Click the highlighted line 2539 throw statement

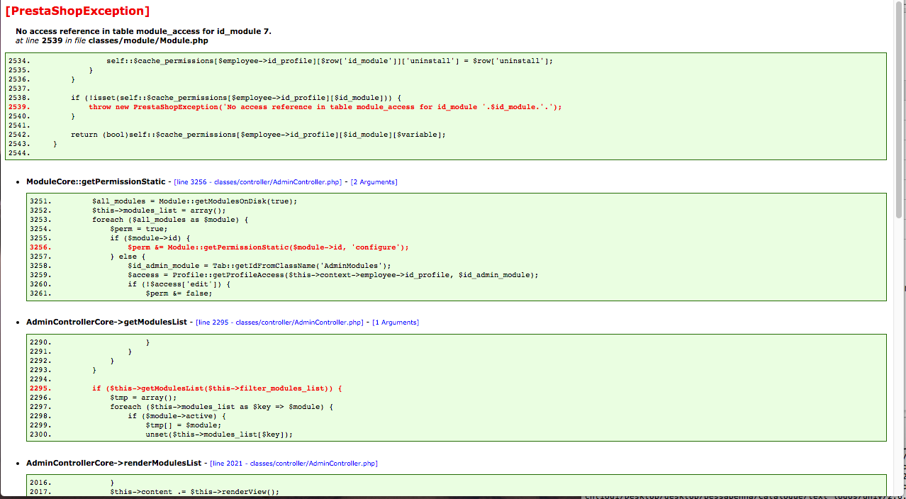(x=325, y=107)
